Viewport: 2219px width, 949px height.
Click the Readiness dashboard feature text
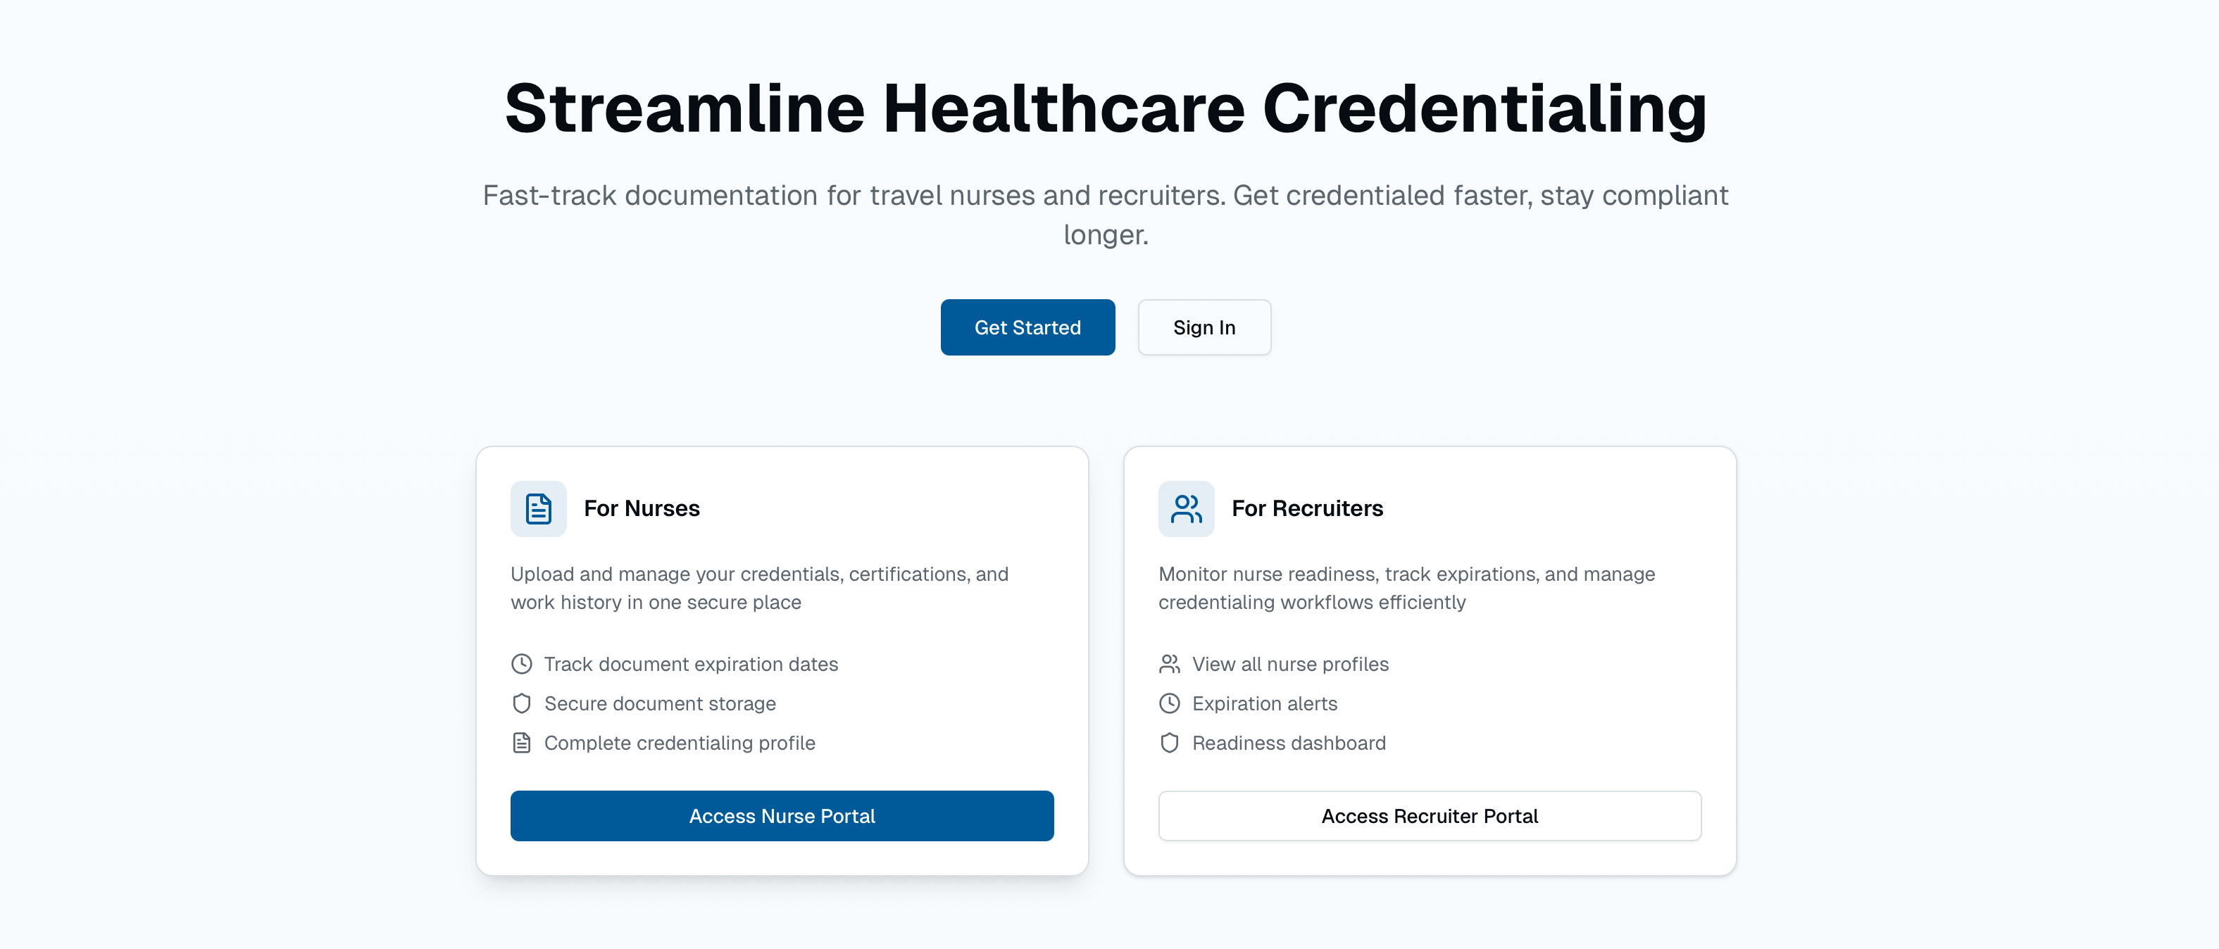tap(1289, 742)
